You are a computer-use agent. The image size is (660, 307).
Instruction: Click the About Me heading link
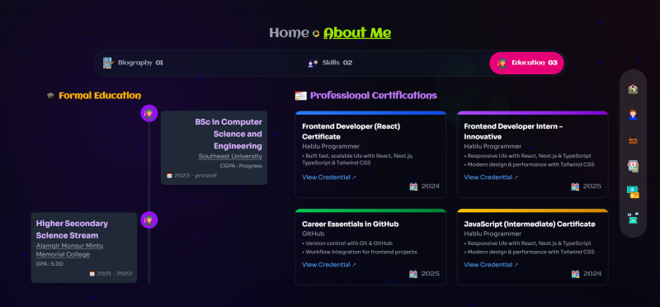coord(357,33)
